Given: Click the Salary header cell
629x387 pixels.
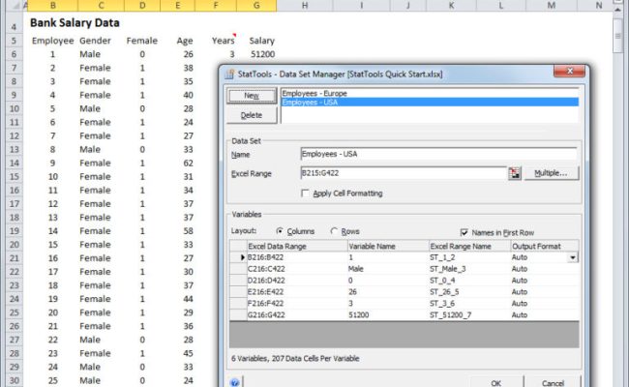Looking at the screenshot, I should coord(262,41).
